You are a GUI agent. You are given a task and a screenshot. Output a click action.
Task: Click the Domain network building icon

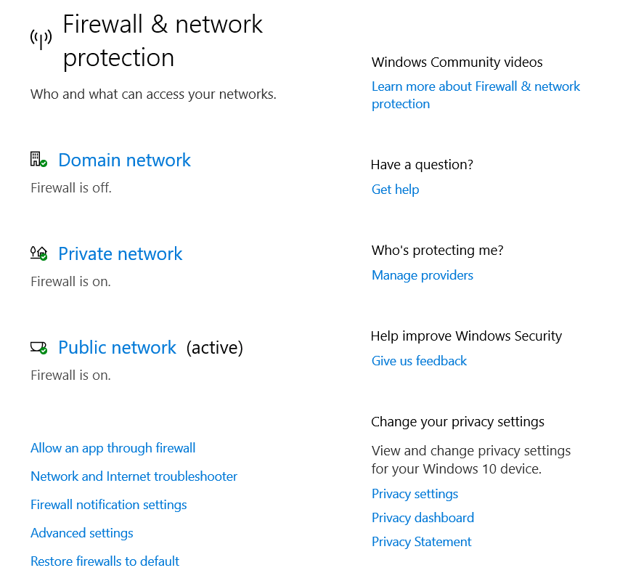coord(38,159)
